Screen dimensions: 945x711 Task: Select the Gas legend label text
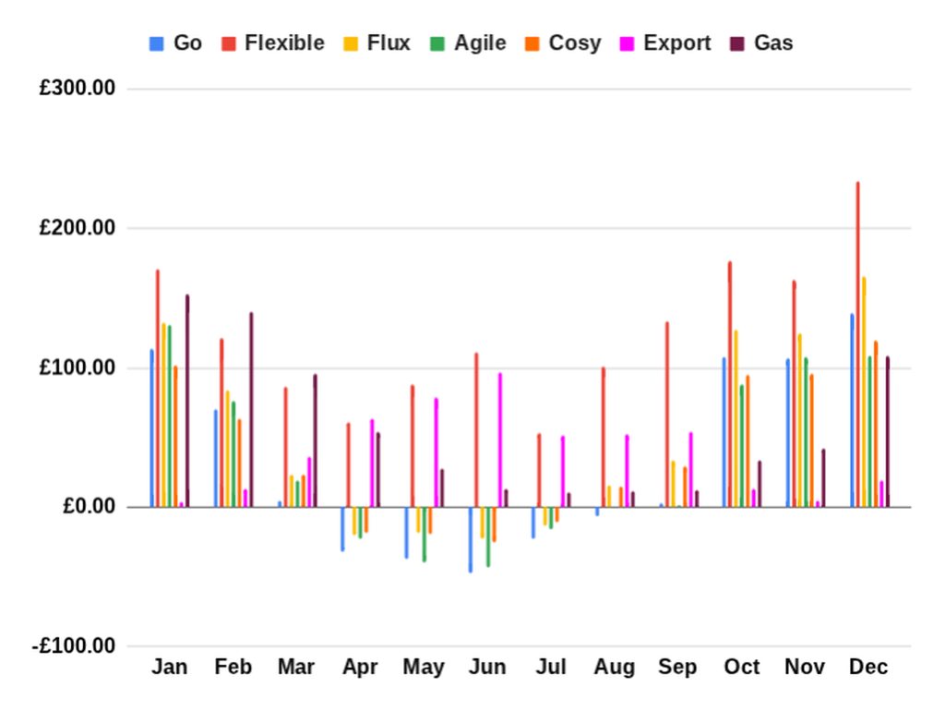coord(773,43)
